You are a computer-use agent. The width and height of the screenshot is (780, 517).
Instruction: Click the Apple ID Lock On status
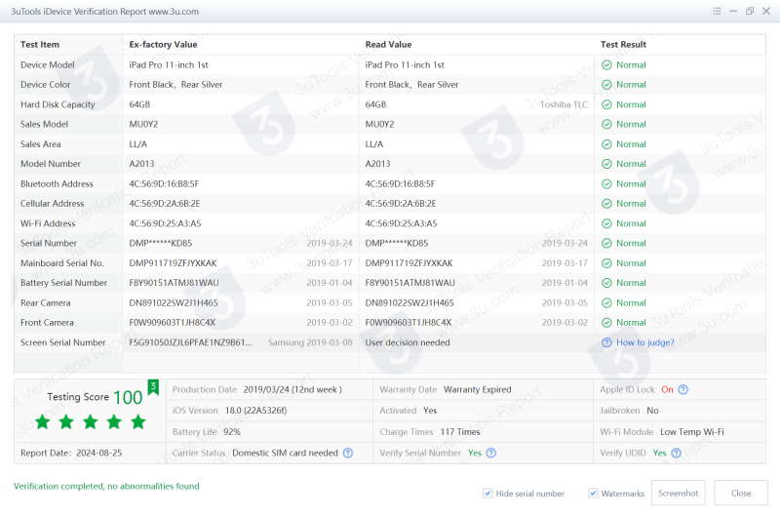(x=667, y=389)
